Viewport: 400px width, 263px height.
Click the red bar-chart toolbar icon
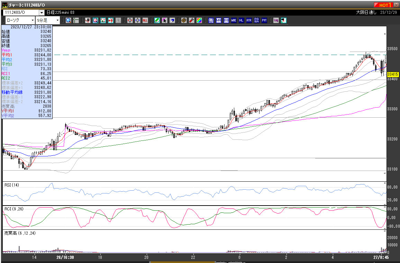point(103,20)
